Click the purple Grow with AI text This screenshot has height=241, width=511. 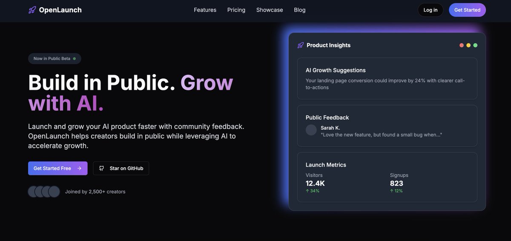(131, 93)
